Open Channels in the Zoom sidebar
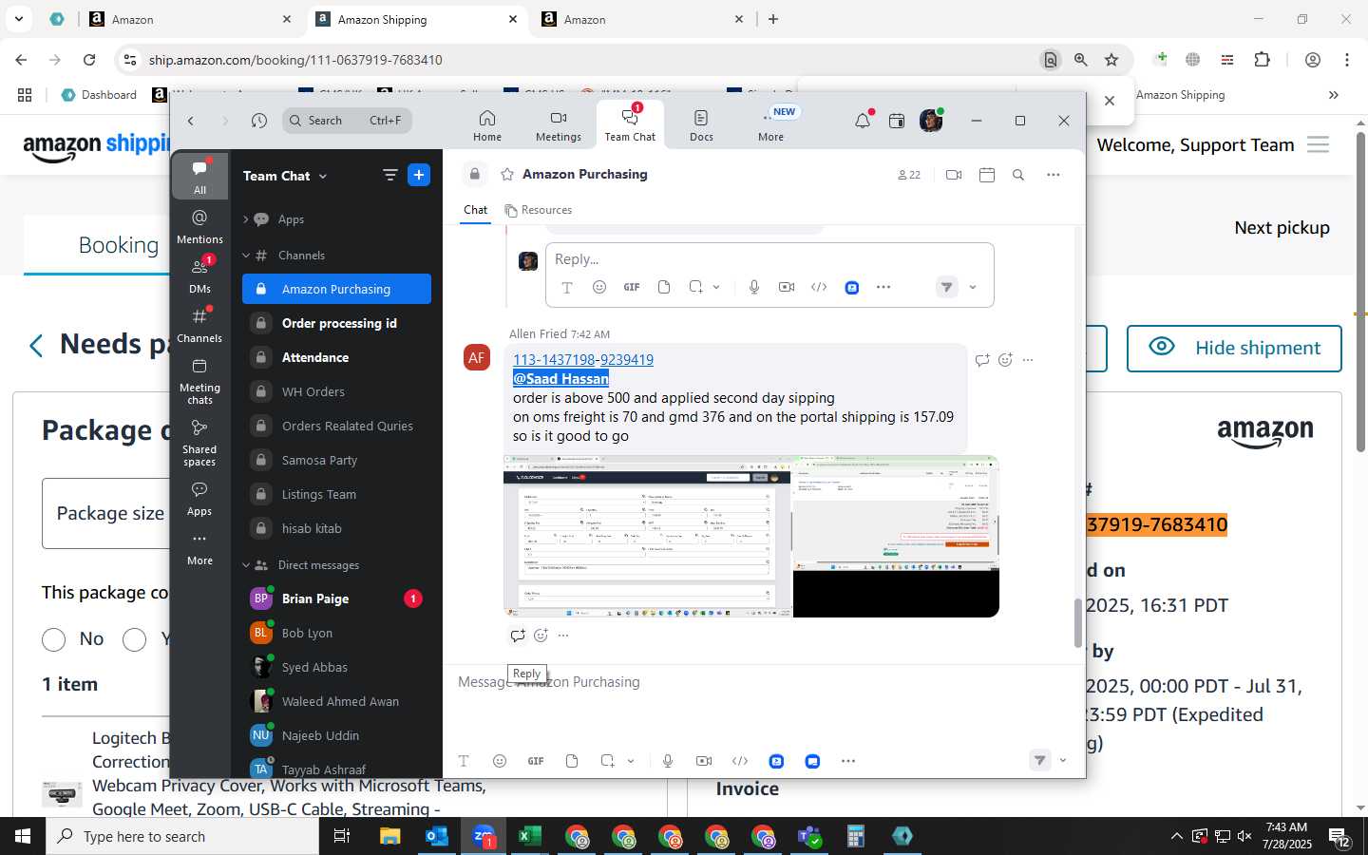 pos(199,325)
